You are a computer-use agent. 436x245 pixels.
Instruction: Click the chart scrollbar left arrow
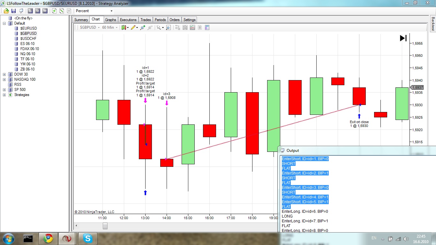[76, 226]
